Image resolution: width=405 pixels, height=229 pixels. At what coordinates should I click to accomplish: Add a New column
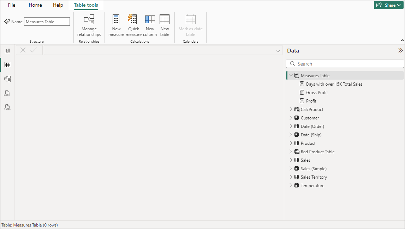coord(150,25)
